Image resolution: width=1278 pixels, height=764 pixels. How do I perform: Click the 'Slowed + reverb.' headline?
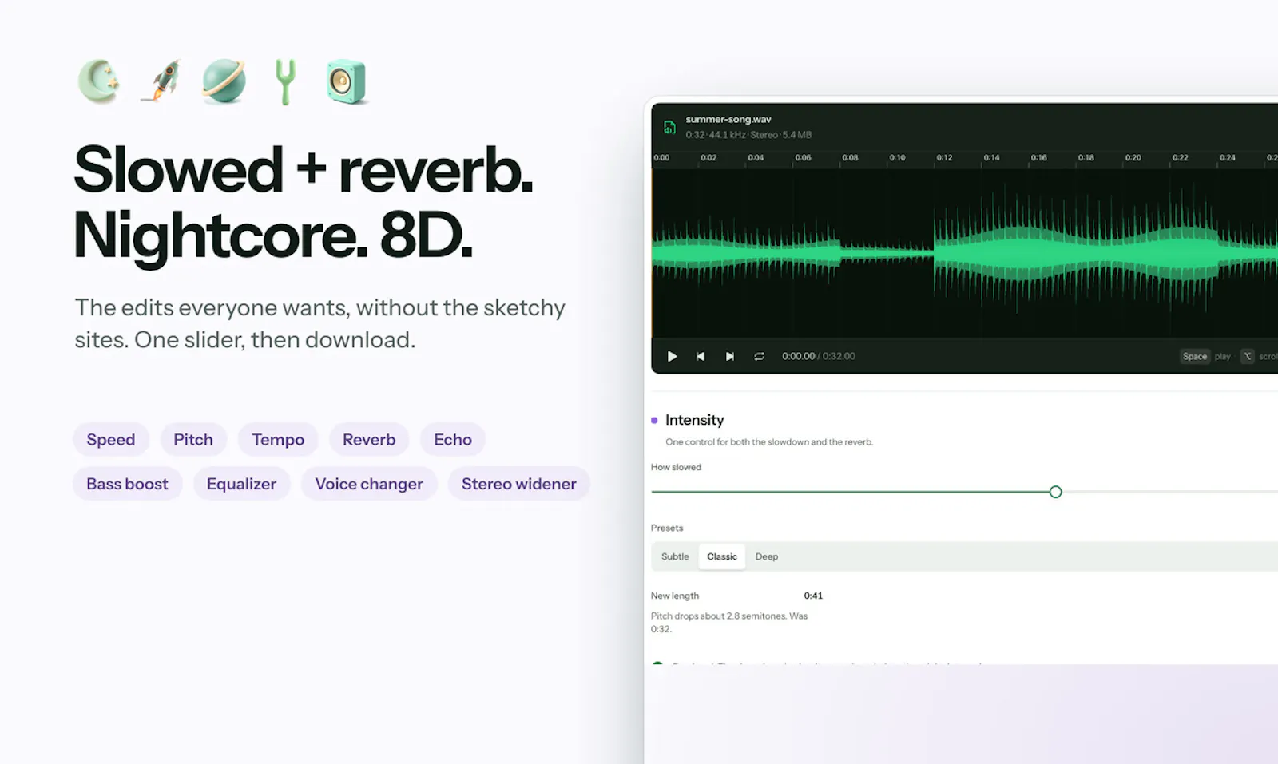tap(304, 170)
